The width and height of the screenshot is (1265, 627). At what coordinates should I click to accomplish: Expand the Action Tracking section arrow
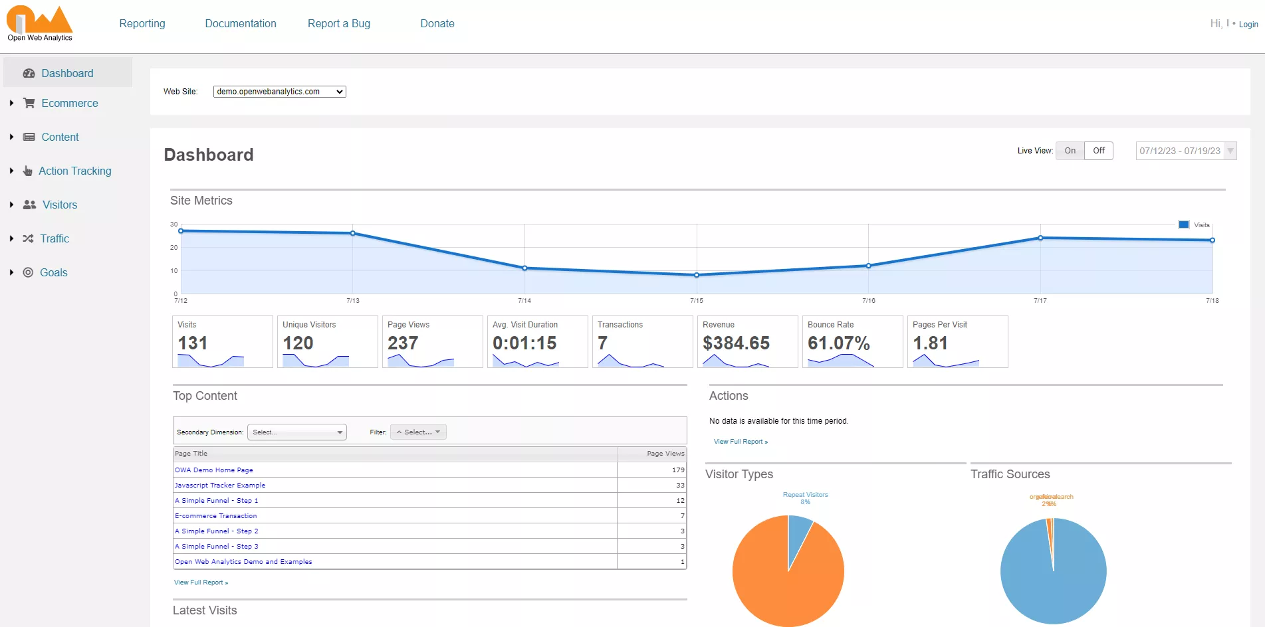pos(11,171)
